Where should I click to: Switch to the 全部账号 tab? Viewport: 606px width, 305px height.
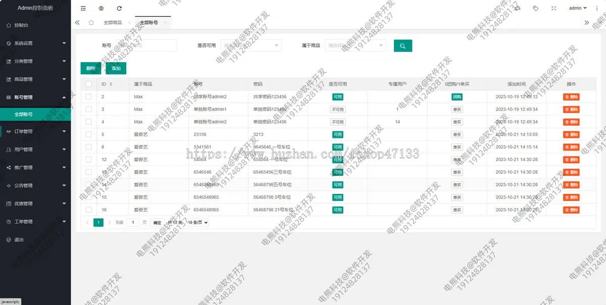148,23
